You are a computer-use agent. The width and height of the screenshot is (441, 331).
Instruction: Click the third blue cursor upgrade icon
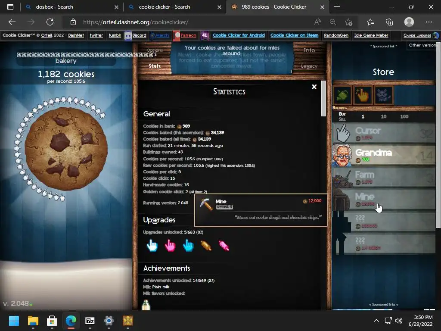click(x=188, y=245)
